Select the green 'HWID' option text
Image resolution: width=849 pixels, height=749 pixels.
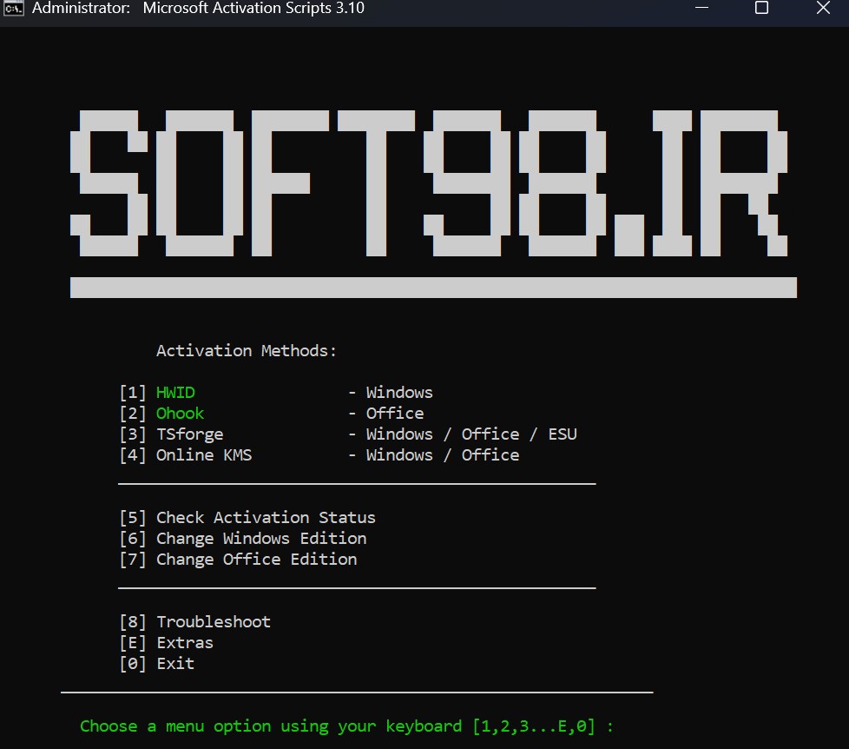[x=175, y=393]
